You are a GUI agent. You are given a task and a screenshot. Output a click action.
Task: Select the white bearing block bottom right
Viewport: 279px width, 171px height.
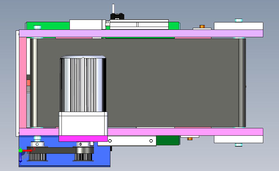(238, 139)
